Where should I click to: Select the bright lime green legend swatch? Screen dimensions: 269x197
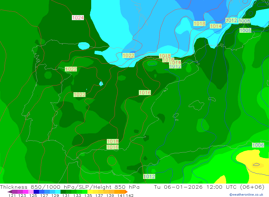click(x=85, y=192)
